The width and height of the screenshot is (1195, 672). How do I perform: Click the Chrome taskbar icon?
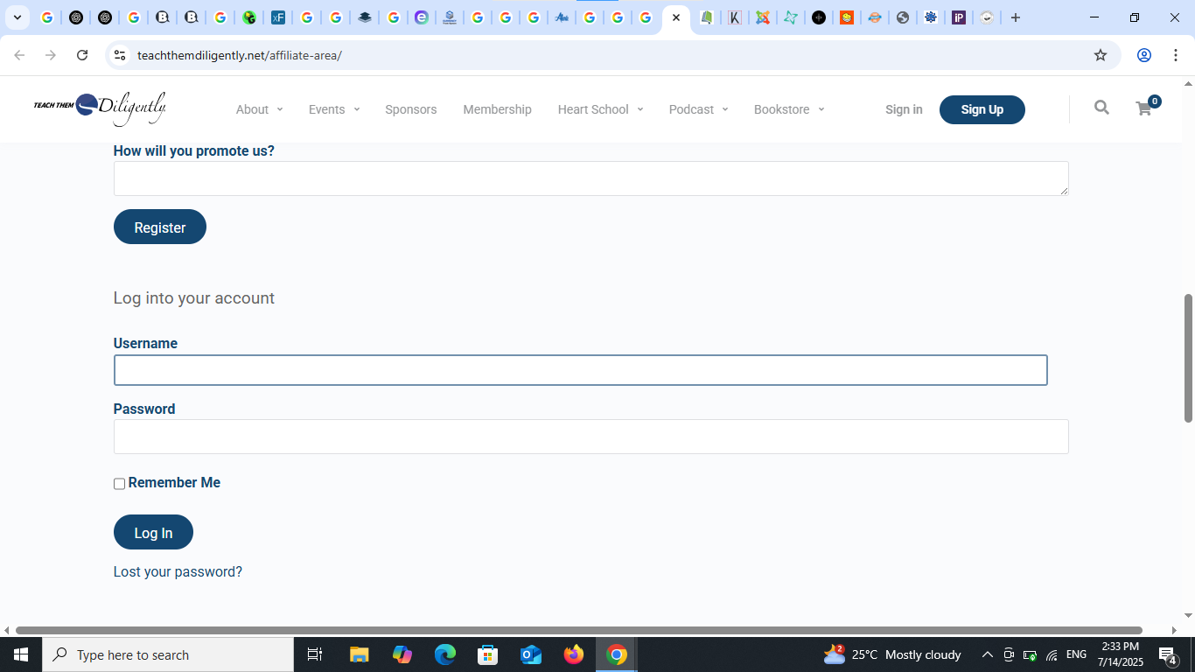coord(617,654)
